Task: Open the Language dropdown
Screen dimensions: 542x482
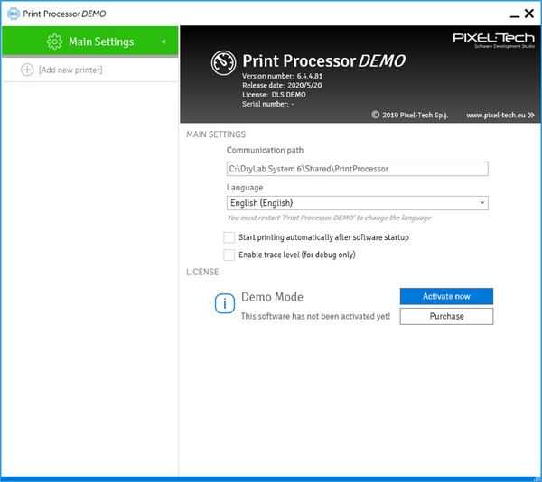Action: coord(358,203)
